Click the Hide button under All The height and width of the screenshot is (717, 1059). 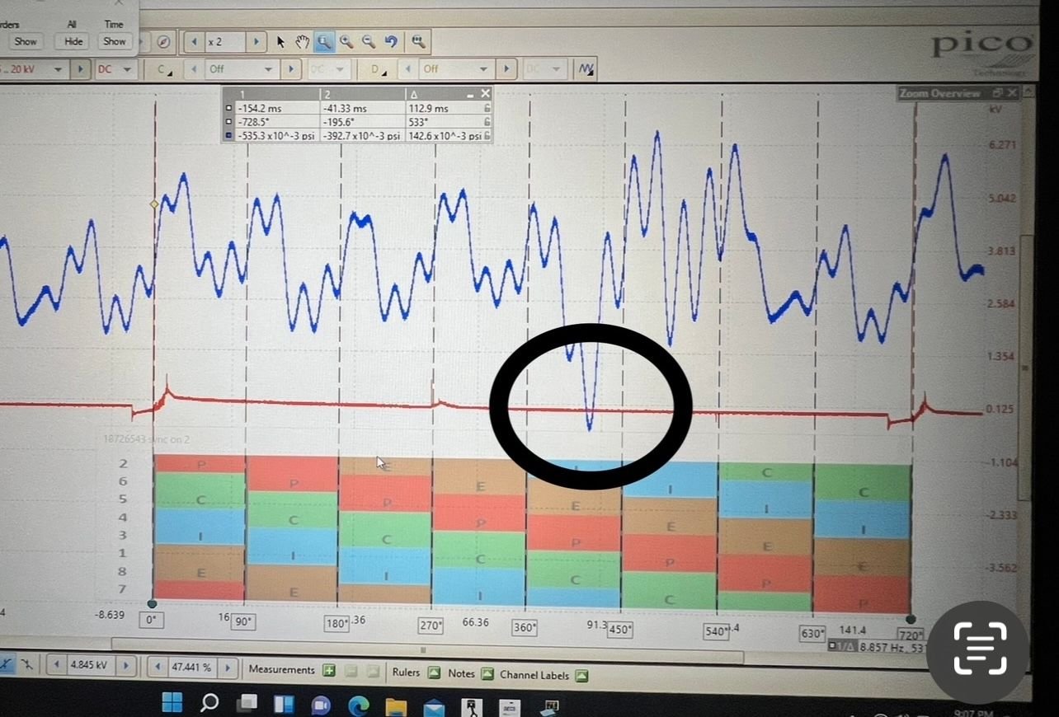(x=72, y=41)
